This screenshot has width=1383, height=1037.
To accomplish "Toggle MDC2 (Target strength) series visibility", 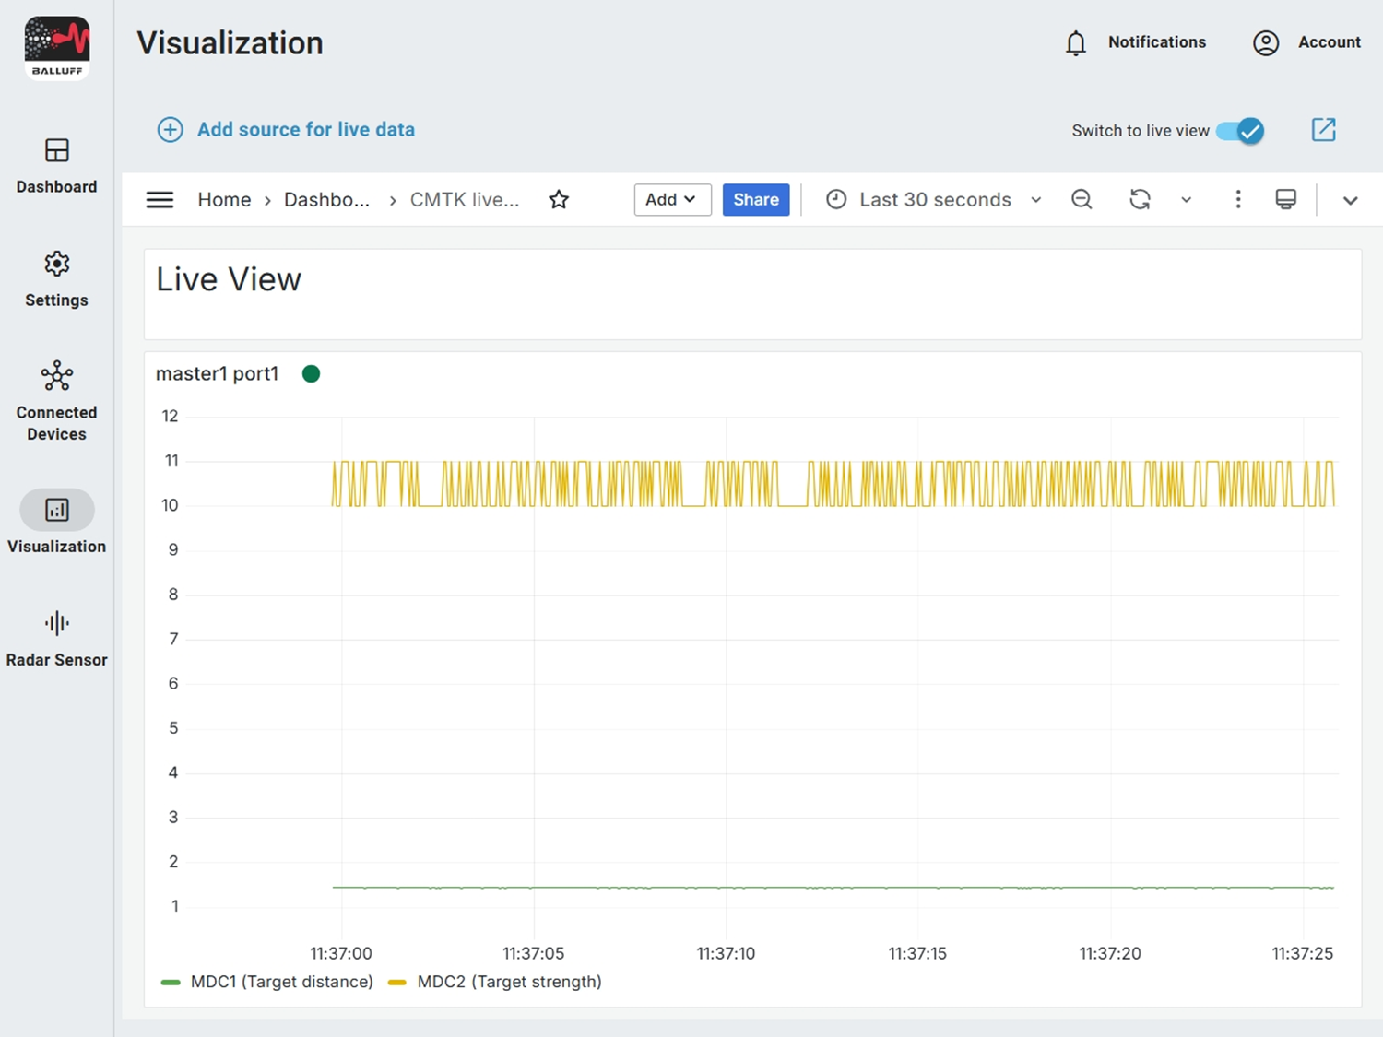I will [508, 982].
